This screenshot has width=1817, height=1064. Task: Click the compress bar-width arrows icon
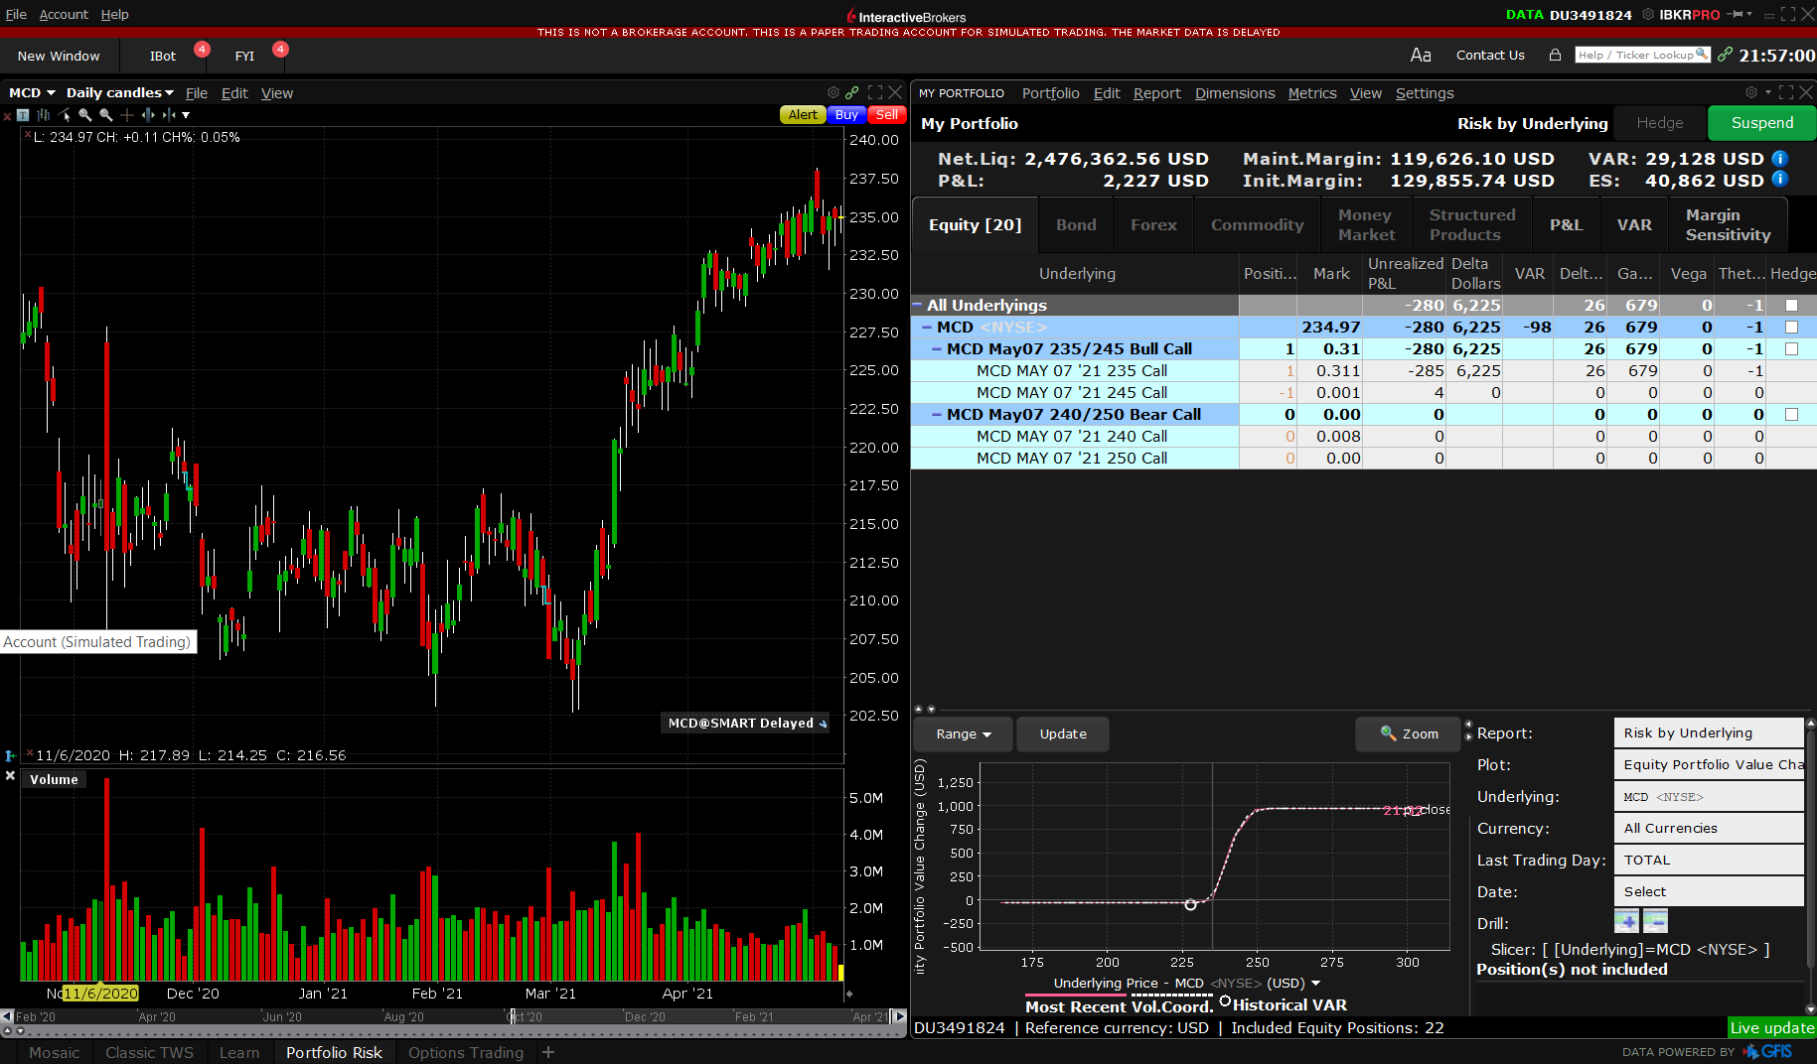[x=169, y=115]
